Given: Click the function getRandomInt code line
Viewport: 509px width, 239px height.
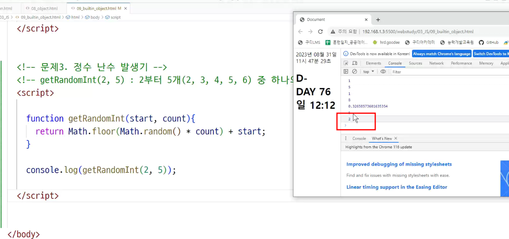Looking at the screenshot, I should pyautogui.click(x=111, y=118).
